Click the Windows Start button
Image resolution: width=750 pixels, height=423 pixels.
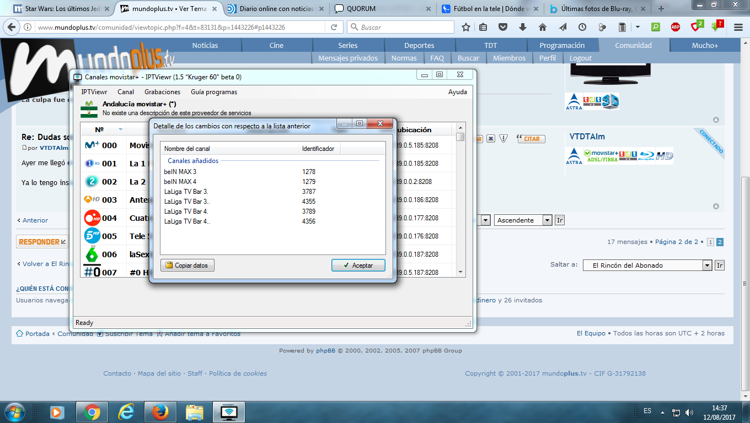[x=14, y=412]
